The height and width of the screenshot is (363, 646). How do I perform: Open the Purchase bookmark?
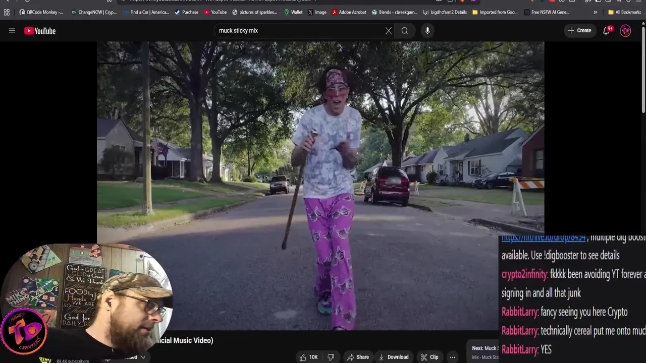coord(186,12)
